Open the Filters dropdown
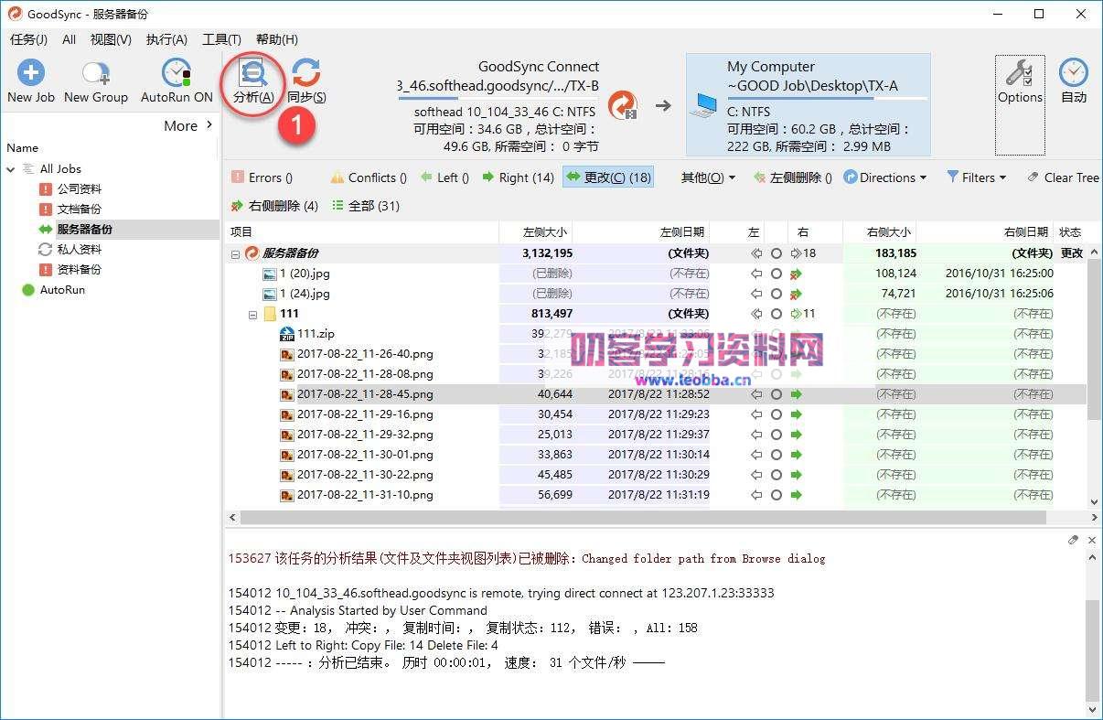This screenshot has width=1103, height=720. point(976,177)
